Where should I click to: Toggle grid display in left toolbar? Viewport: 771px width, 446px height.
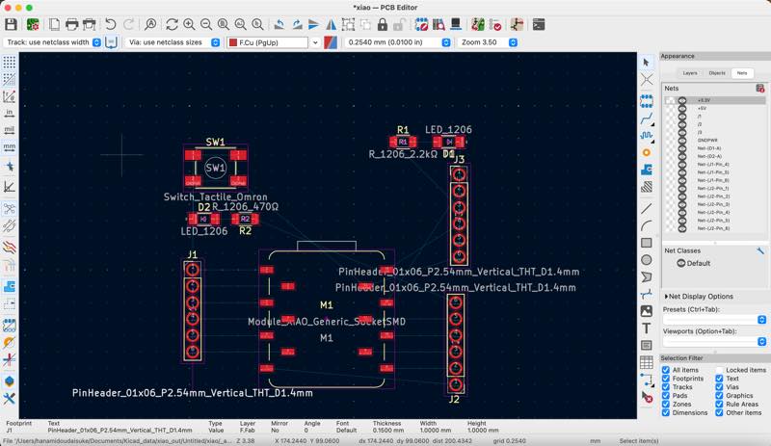pyautogui.click(x=9, y=63)
